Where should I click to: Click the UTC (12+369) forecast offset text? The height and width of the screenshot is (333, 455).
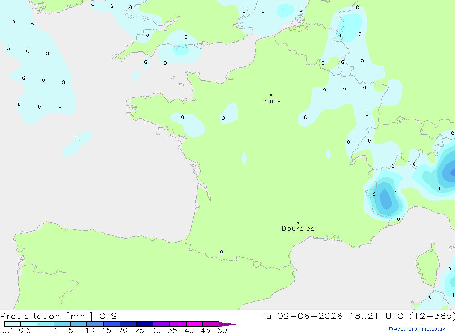pyautogui.click(x=420, y=316)
